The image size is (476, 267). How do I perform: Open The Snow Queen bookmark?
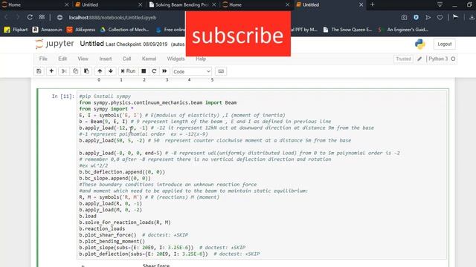coord(347,30)
